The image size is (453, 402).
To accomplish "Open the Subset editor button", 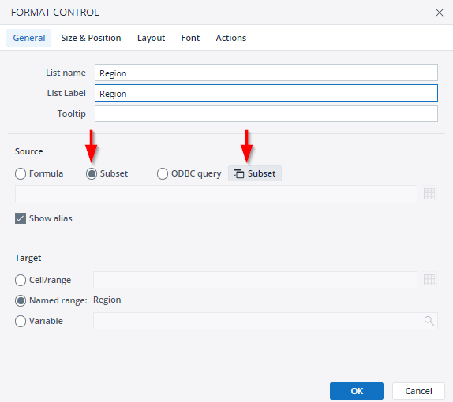I will 255,173.
